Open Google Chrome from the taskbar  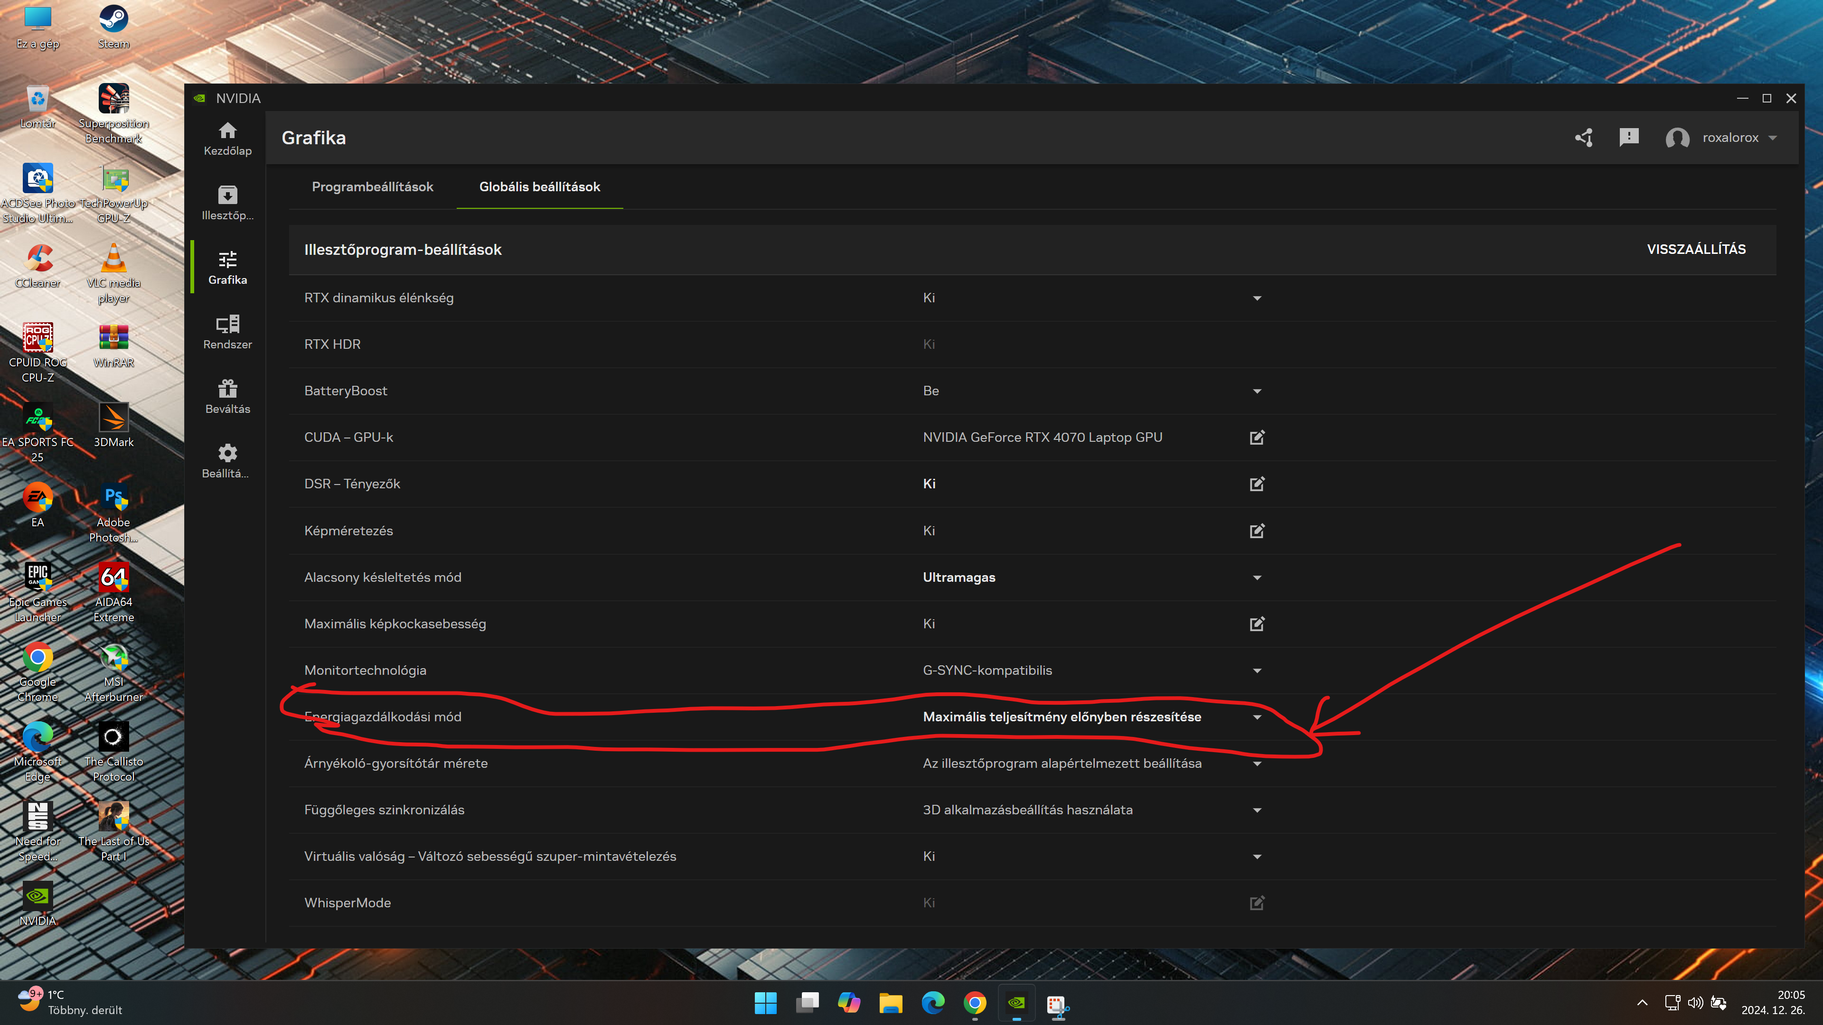pyautogui.click(x=975, y=1003)
